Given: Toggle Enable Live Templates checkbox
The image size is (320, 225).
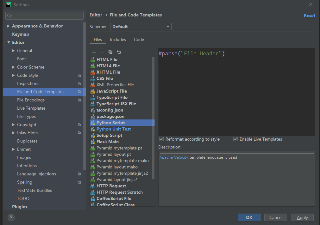Looking at the screenshot, I should click(x=235, y=139).
